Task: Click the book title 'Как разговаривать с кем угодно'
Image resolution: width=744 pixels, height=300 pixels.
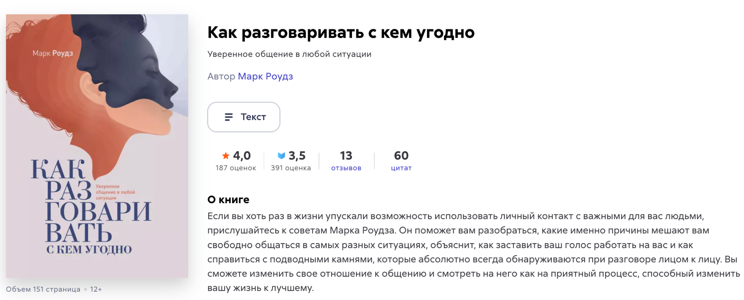Action: click(x=341, y=32)
